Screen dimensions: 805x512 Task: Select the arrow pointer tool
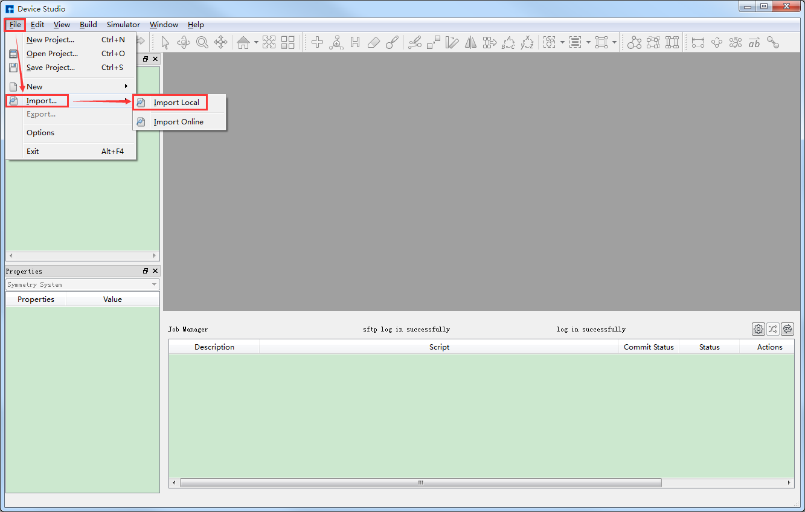pyautogui.click(x=165, y=42)
